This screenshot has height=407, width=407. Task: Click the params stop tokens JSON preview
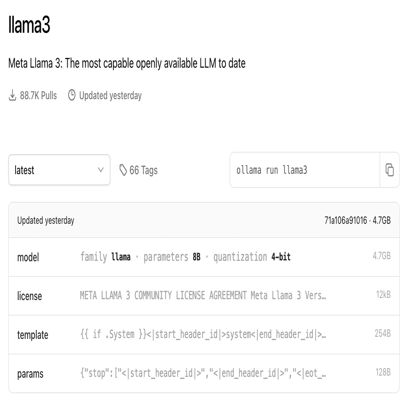click(203, 373)
